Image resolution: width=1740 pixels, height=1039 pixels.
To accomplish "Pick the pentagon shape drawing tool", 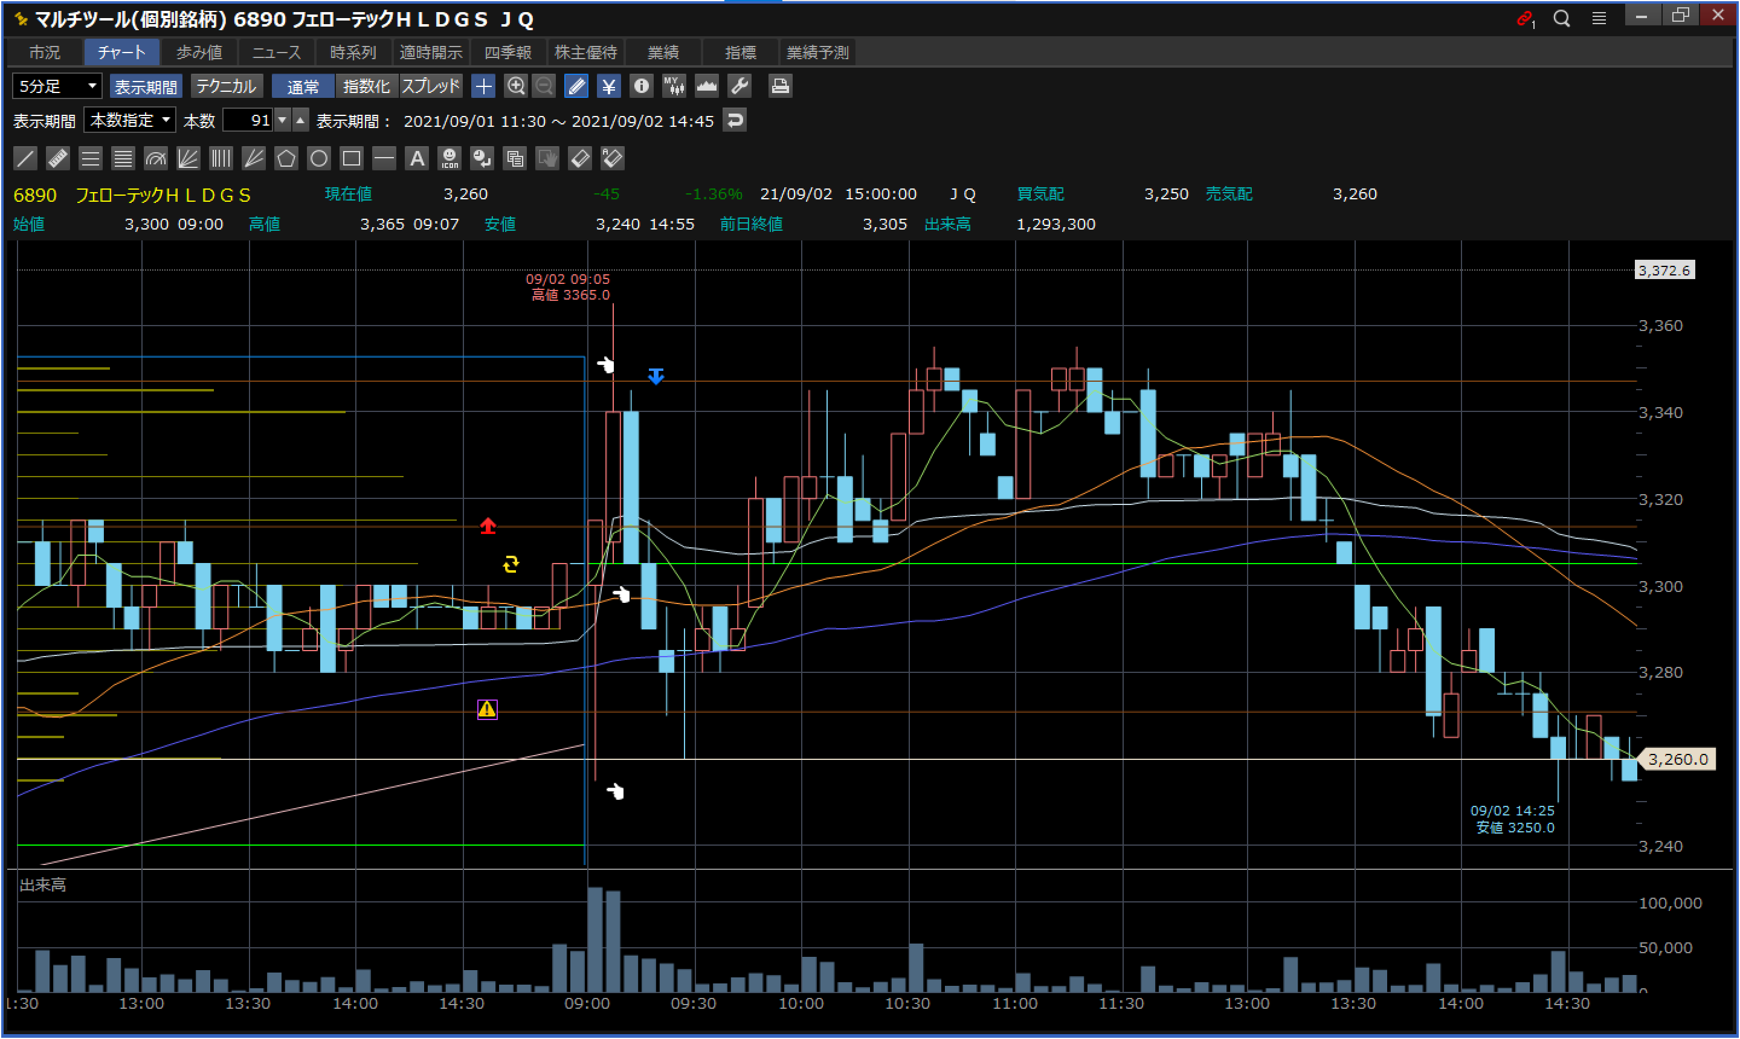I will 286,158.
